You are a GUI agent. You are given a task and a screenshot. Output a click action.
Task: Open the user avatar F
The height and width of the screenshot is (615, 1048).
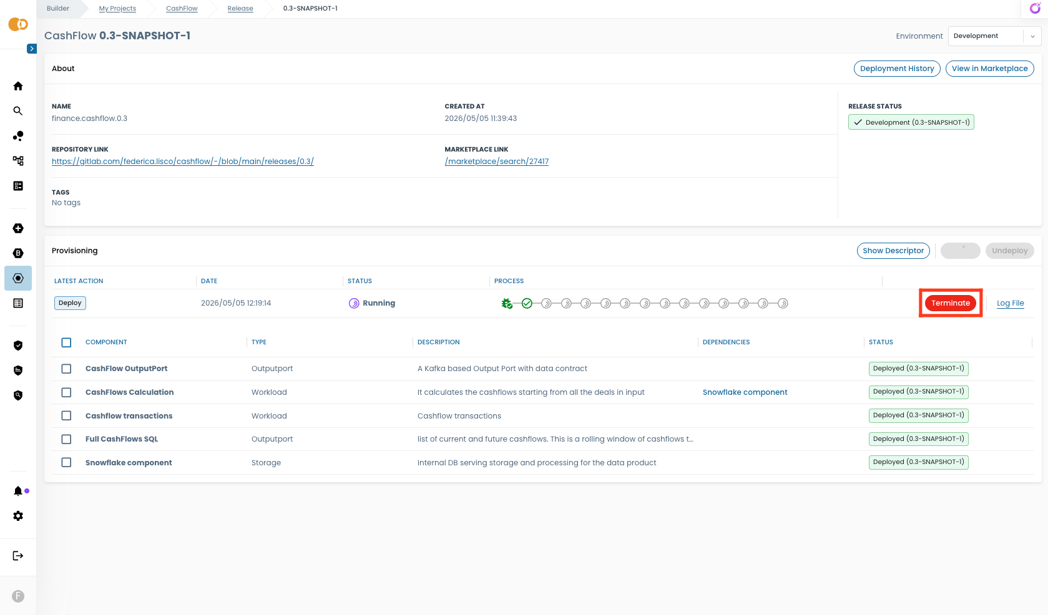(18, 596)
